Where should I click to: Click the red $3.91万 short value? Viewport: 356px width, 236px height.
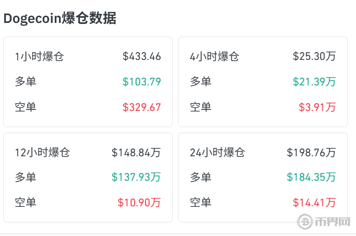pyautogui.click(x=317, y=107)
